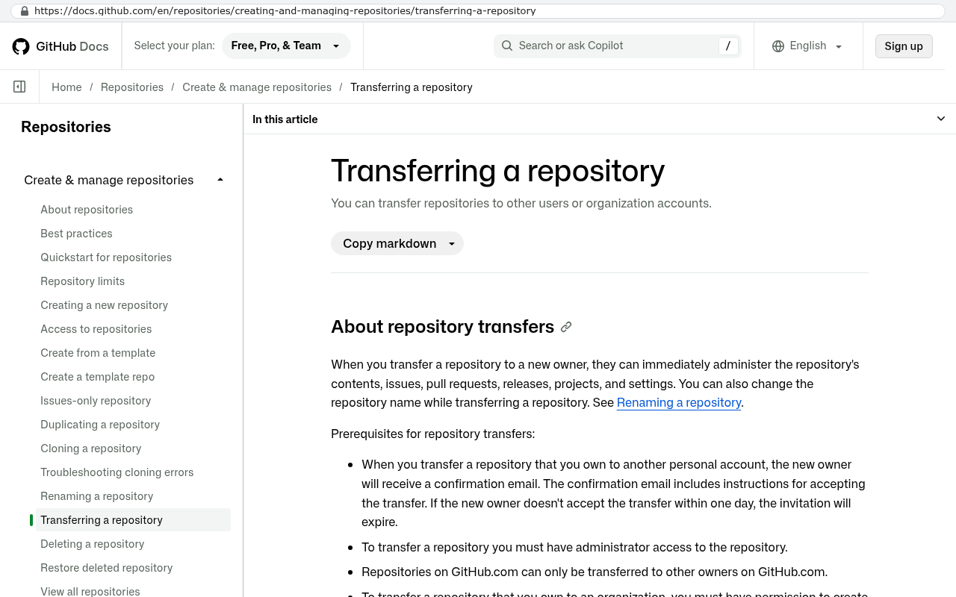The height and width of the screenshot is (597, 956).
Task: Open Create from a template page
Action: click(98, 353)
